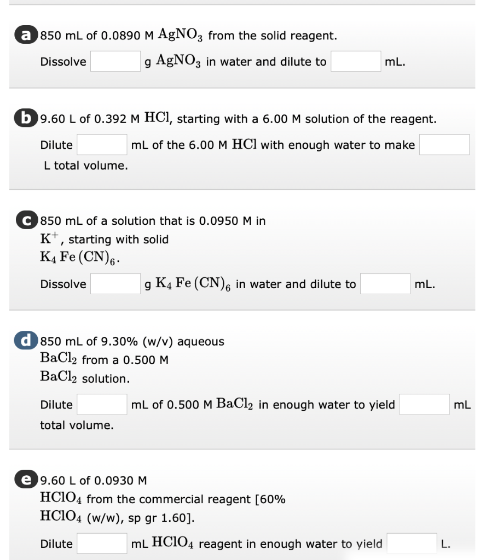This screenshot has height=560, width=486.
Task: Click the circled letter 'd' badge
Action: [x=25, y=341]
